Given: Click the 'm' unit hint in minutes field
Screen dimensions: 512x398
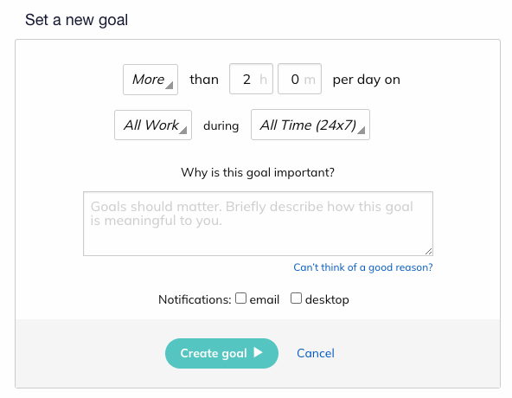Looking at the screenshot, I should click(x=310, y=80).
